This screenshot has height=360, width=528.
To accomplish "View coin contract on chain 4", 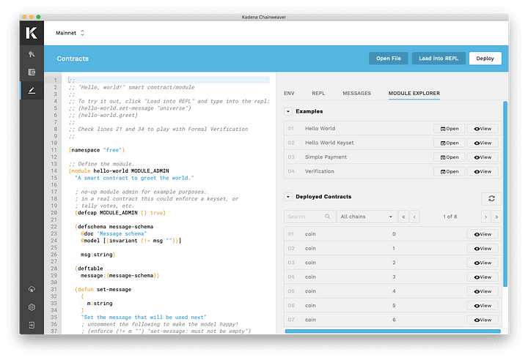I will pos(483,291).
